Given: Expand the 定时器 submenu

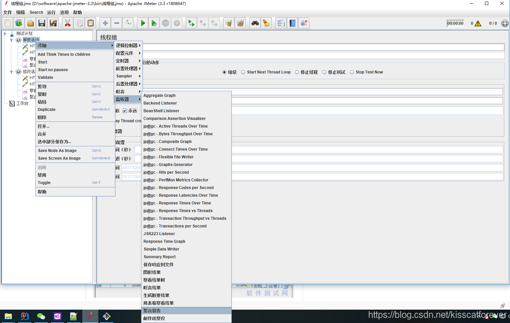Looking at the screenshot, I should point(128,61).
